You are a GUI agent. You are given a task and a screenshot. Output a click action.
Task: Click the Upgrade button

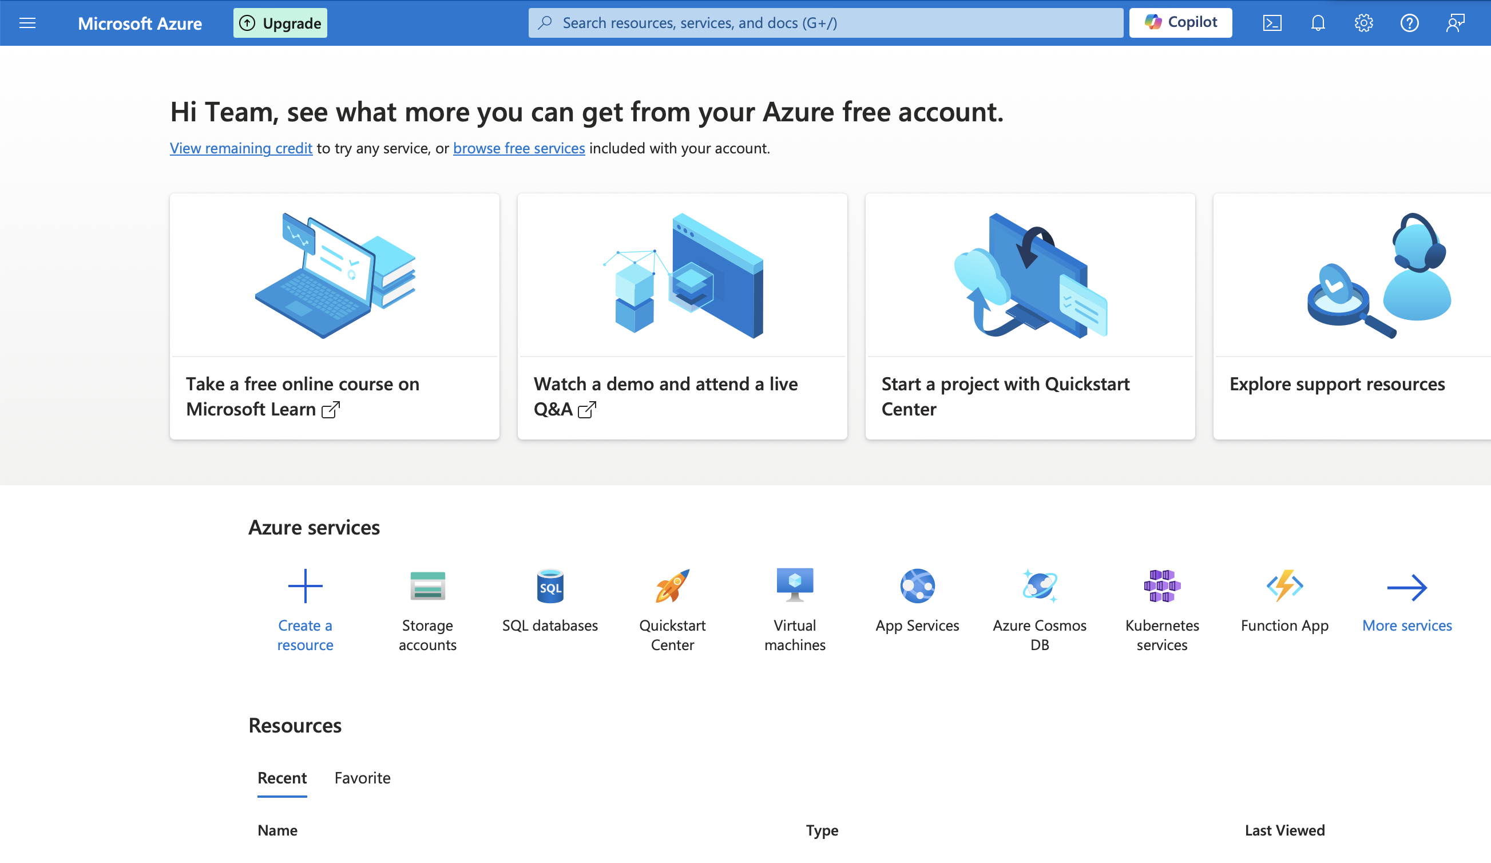pyautogui.click(x=280, y=22)
